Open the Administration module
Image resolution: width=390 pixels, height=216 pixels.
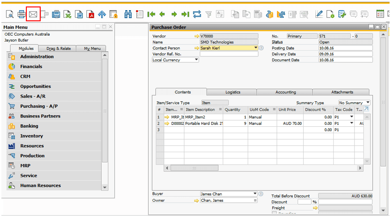coord(54,57)
